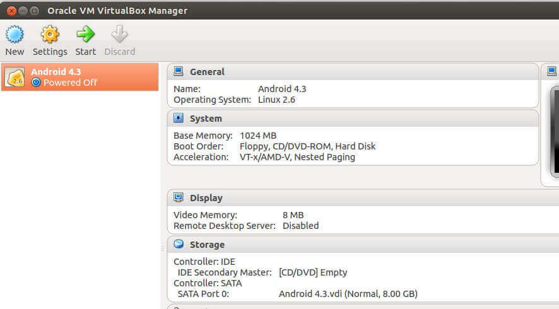This screenshot has height=309, width=559.
Task: Open the Display section header
Action: 363,198
